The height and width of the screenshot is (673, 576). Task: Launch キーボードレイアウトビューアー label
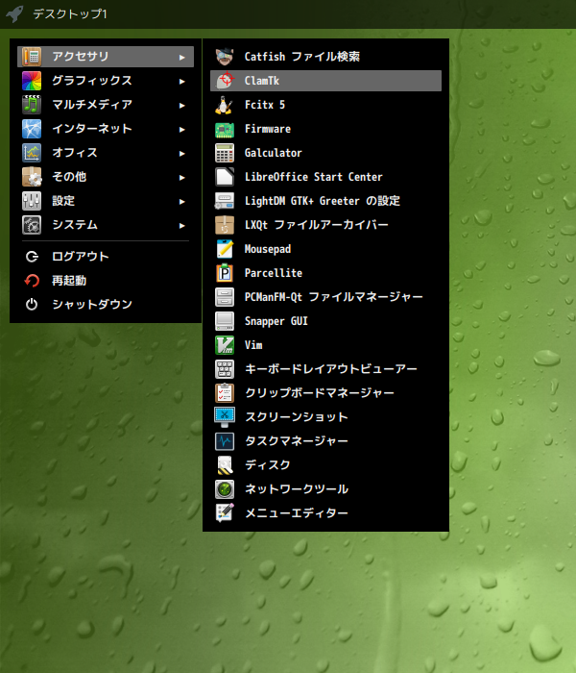pos(331,369)
